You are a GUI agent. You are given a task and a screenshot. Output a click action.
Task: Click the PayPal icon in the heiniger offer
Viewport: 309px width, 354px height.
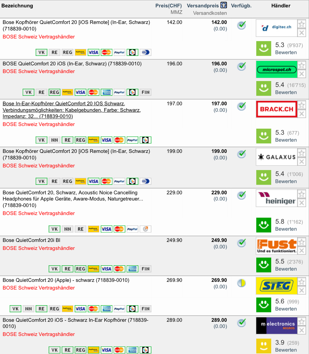coord(132,229)
